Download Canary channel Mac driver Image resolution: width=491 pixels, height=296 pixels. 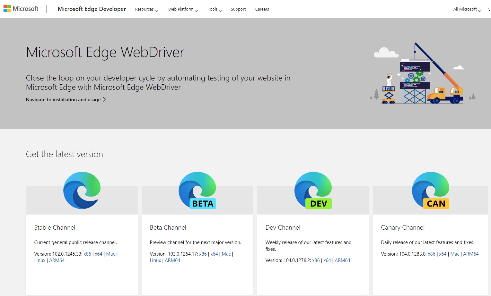[x=455, y=254]
